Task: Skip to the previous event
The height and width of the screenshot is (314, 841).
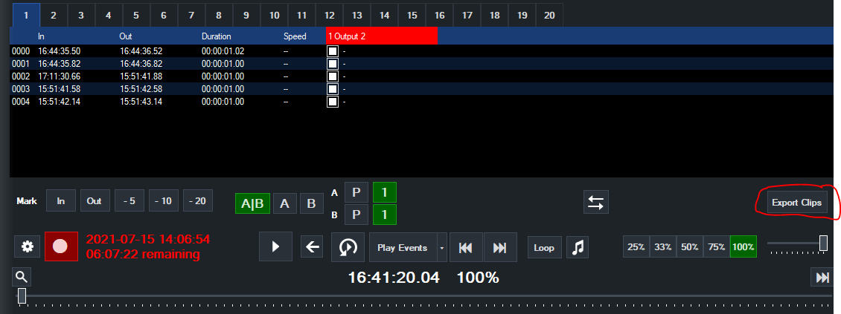Action: click(467, 247)
